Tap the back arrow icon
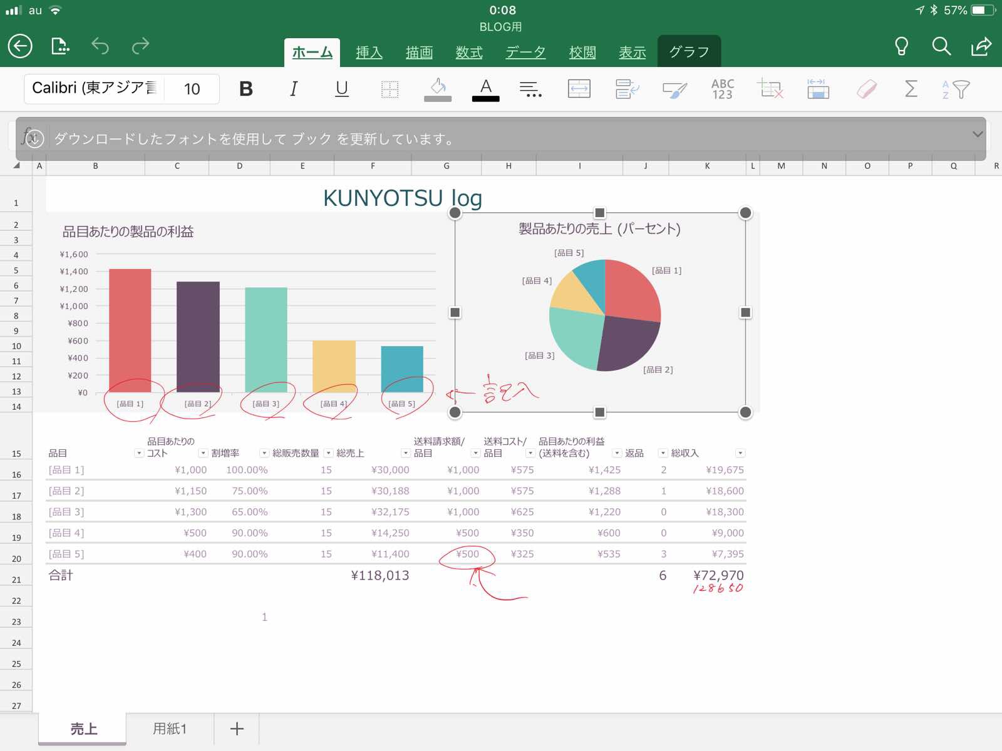 (20, 46)
